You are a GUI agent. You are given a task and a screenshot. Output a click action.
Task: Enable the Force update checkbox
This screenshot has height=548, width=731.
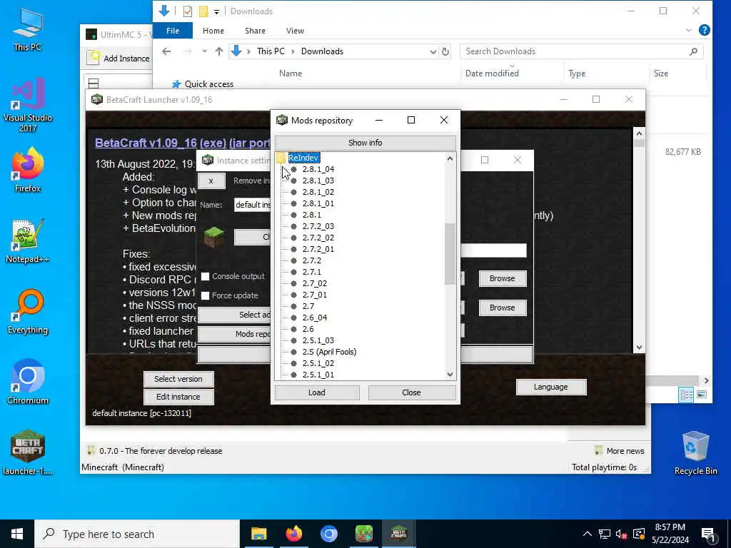[x=205, y=295]
